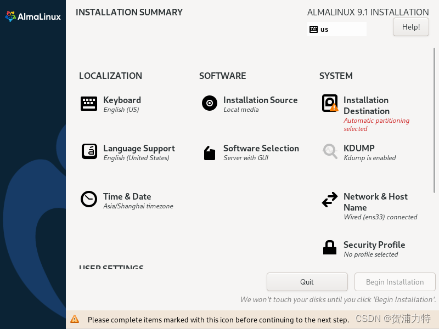The height and width of the screenshot is (329, 439).
Task: Click 'English (United States)' text
Action: (x=136, y=158)
